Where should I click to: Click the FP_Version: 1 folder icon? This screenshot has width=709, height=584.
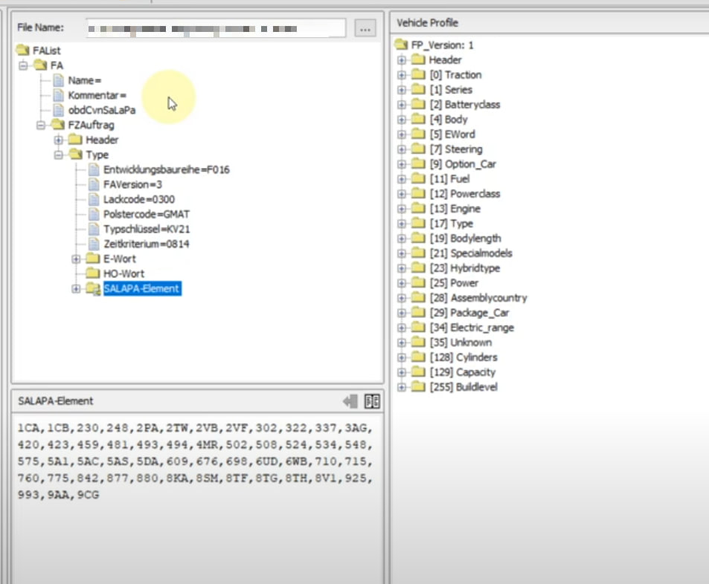click(402, 45)
